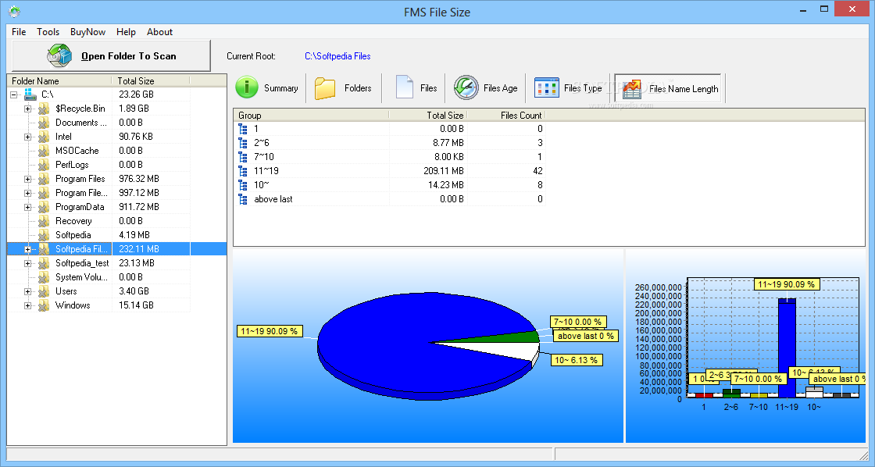The width and height of the screenshot is (875, 467).
Task: Click the group icon for 11~19
Action: tap(243, 171)
